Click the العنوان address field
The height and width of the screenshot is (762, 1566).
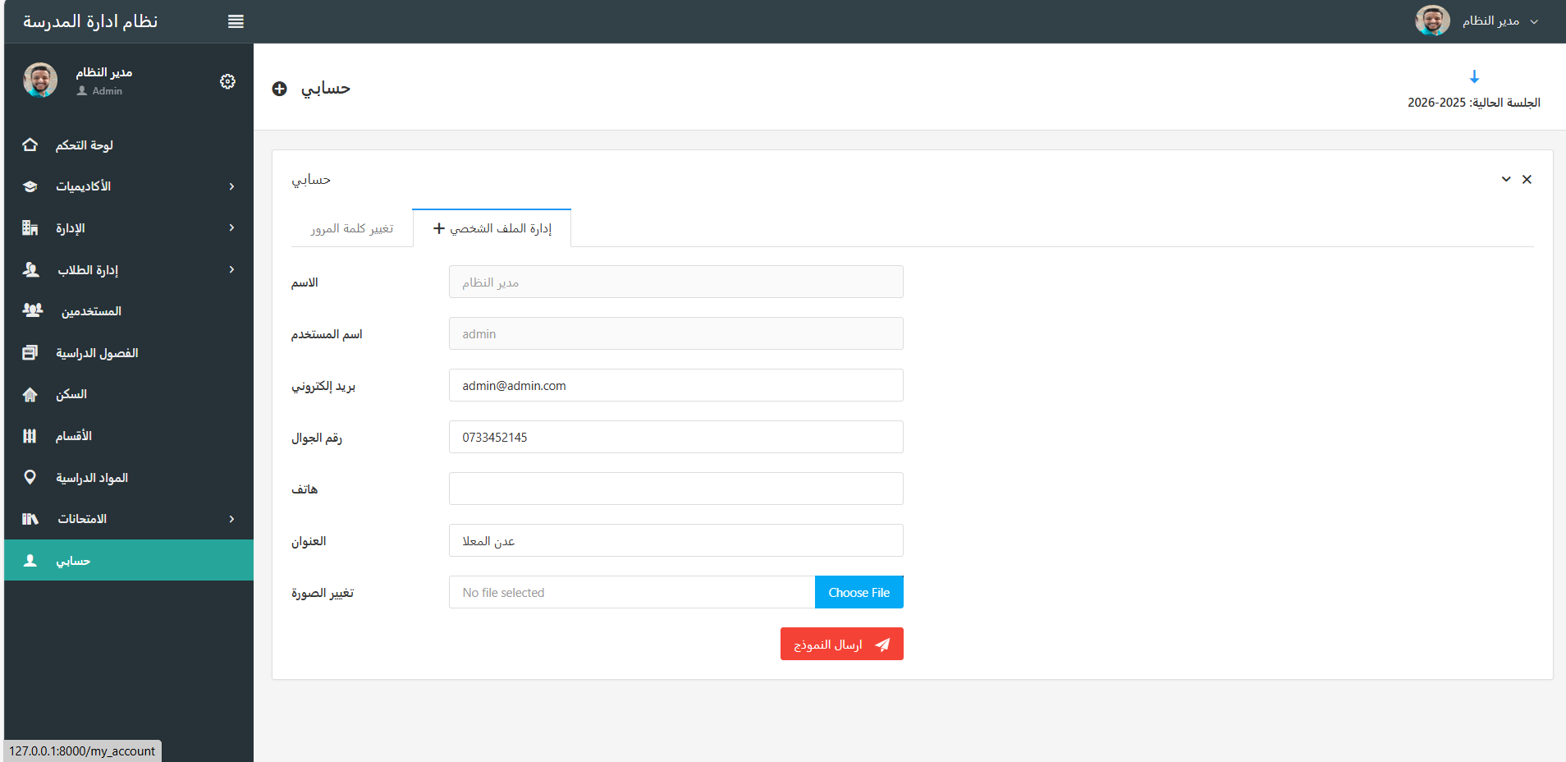pyautogui.click(x=675, y=540)
